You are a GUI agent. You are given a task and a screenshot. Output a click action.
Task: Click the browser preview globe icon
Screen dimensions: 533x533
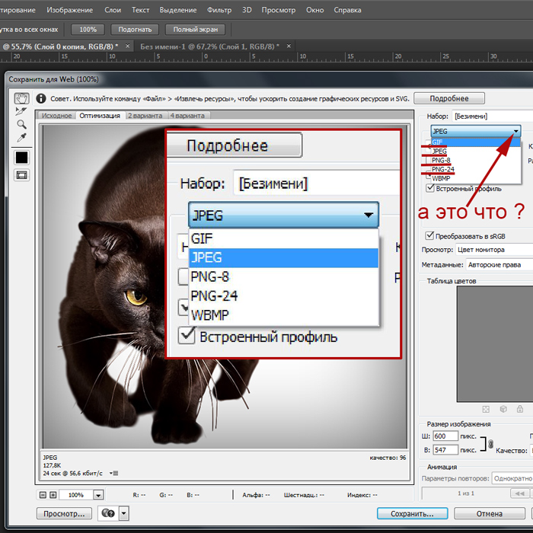pos(108,513)
